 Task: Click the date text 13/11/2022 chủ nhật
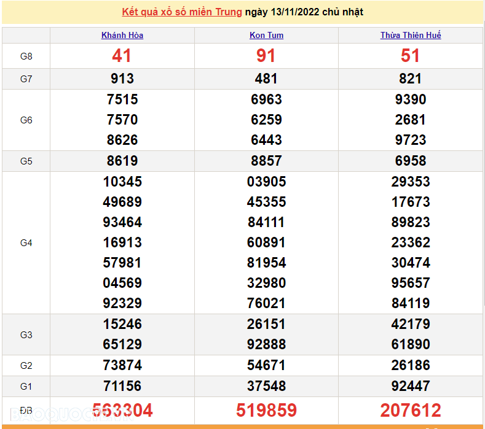[x=304, y=12]
